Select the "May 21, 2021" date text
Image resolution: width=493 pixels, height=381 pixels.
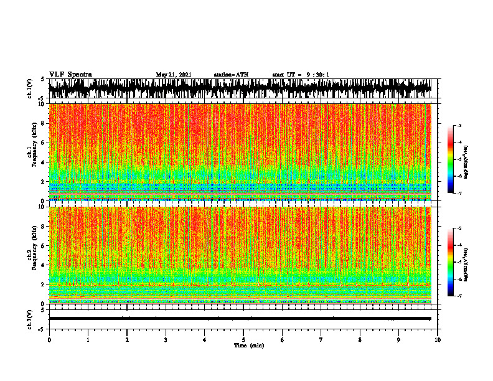[x=174, y=75]
